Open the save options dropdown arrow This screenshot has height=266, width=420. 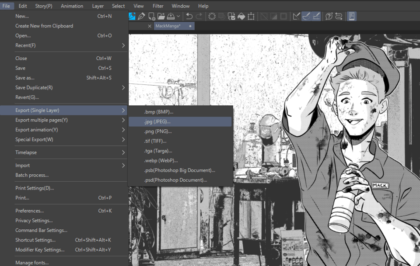(178, 16)
